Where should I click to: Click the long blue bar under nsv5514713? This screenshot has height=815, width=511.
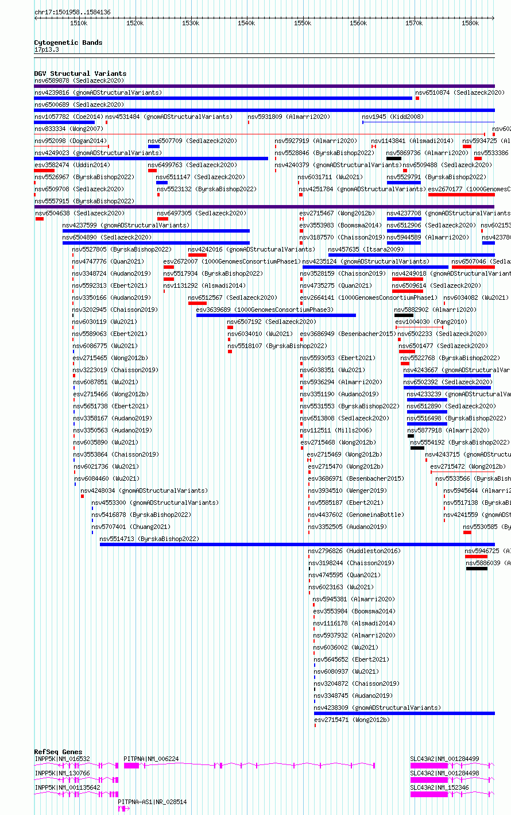[x=297, y=544]
